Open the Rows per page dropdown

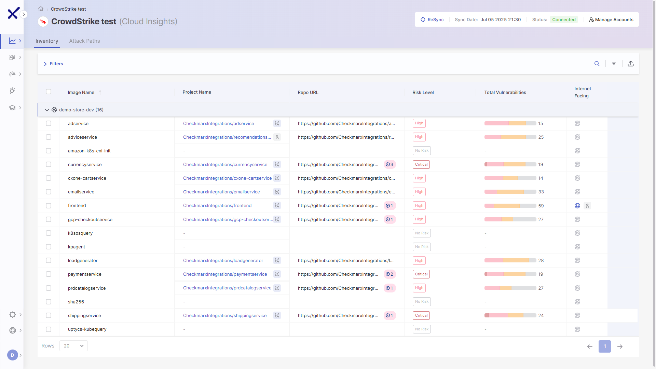(73, 346)
